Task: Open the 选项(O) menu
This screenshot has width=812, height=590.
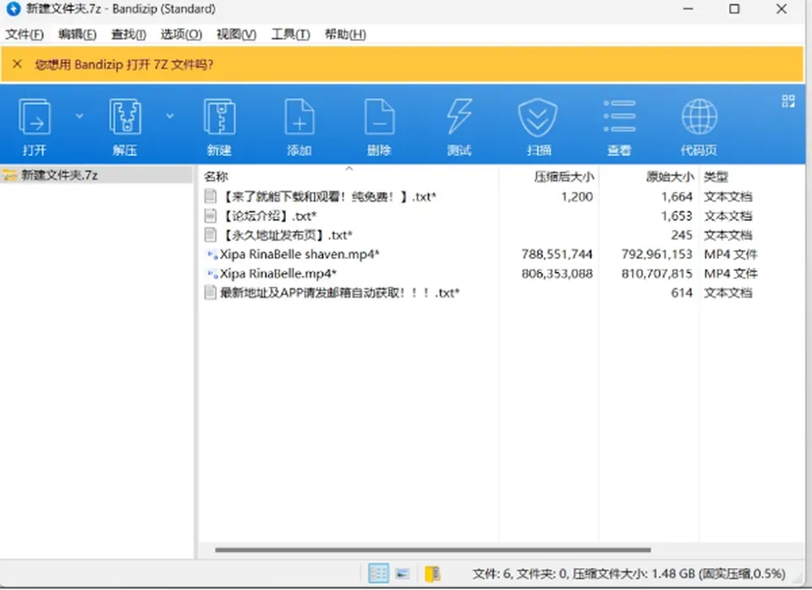Action: click(x=181, y=35)
